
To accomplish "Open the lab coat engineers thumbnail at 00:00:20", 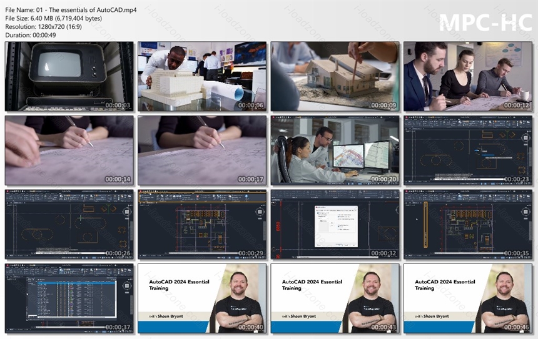I will click(335, 150).
